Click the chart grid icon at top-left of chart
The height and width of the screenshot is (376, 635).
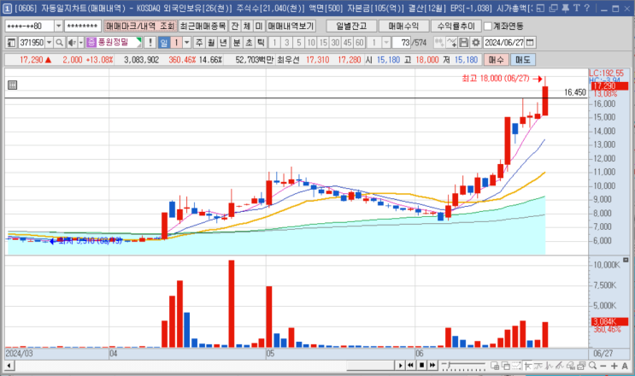click(13, 85)
